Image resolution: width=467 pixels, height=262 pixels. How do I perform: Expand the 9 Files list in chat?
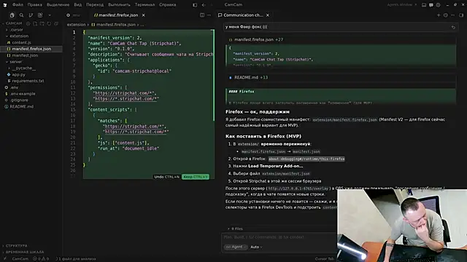coord(235,229)
